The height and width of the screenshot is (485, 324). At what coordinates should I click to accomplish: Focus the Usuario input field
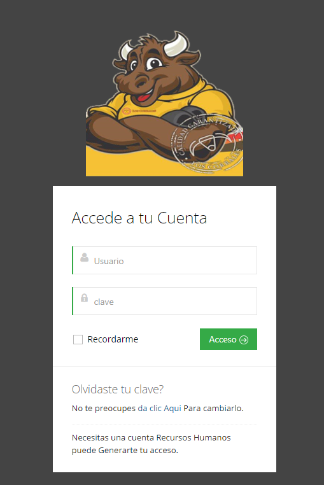pyautogui.click(x=165, y=260)
